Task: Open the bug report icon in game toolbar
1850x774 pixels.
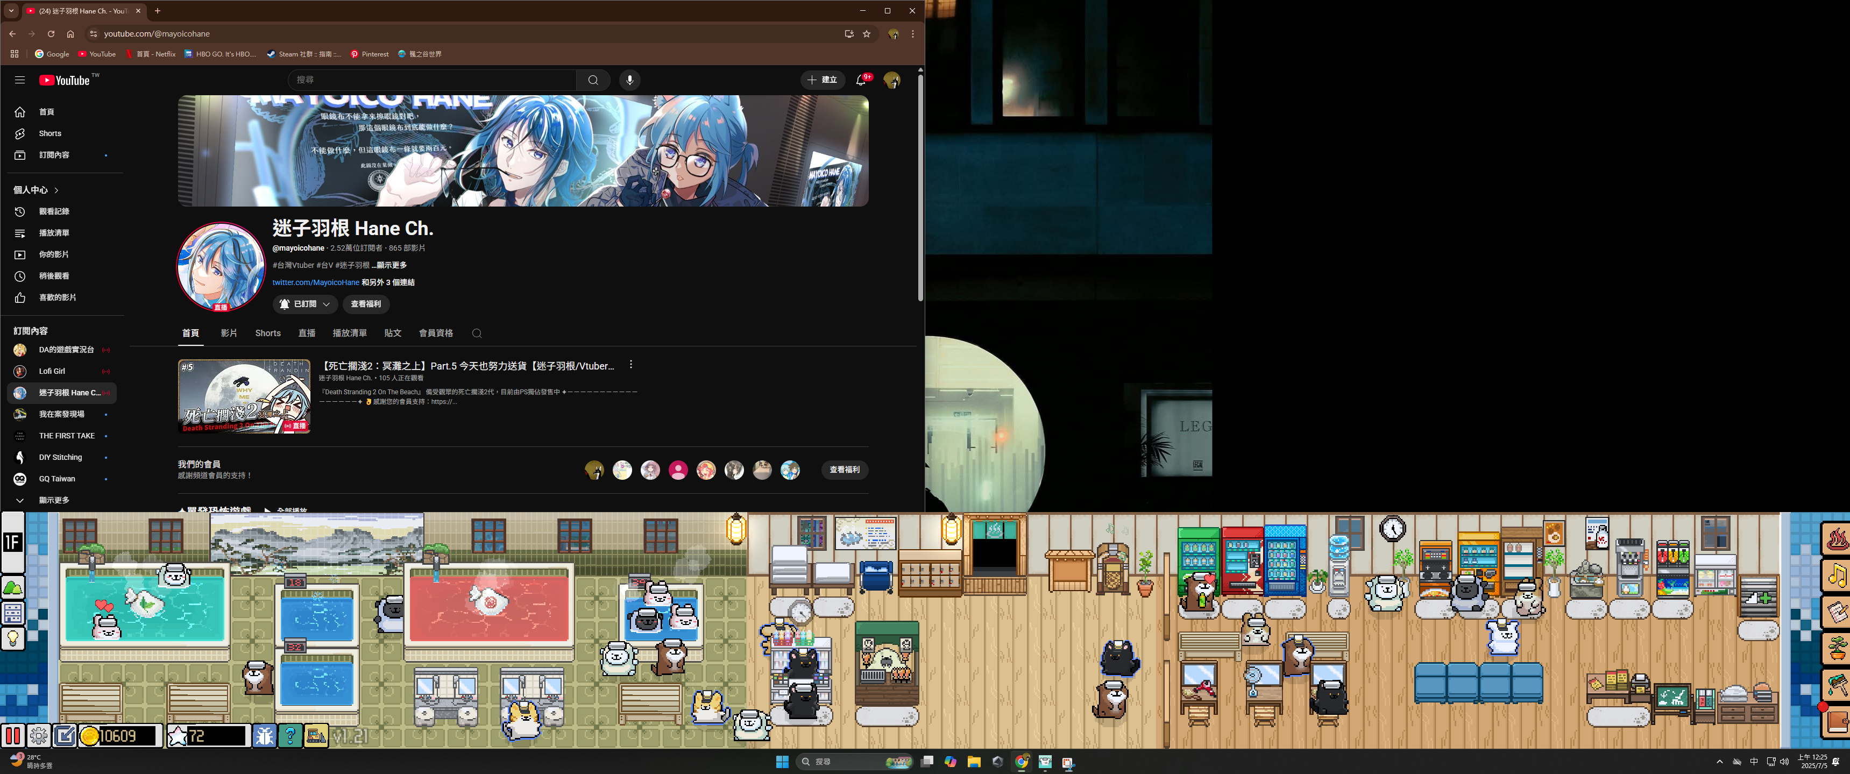Action: (264, 736)
